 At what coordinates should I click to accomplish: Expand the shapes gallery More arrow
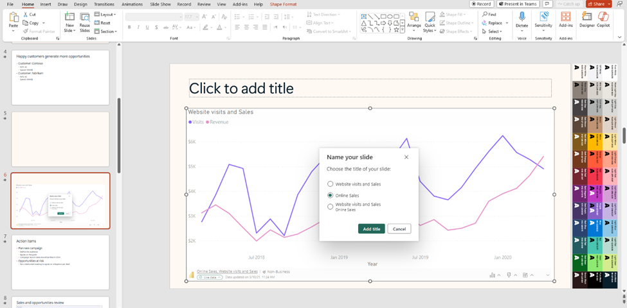tap(403, 30)
